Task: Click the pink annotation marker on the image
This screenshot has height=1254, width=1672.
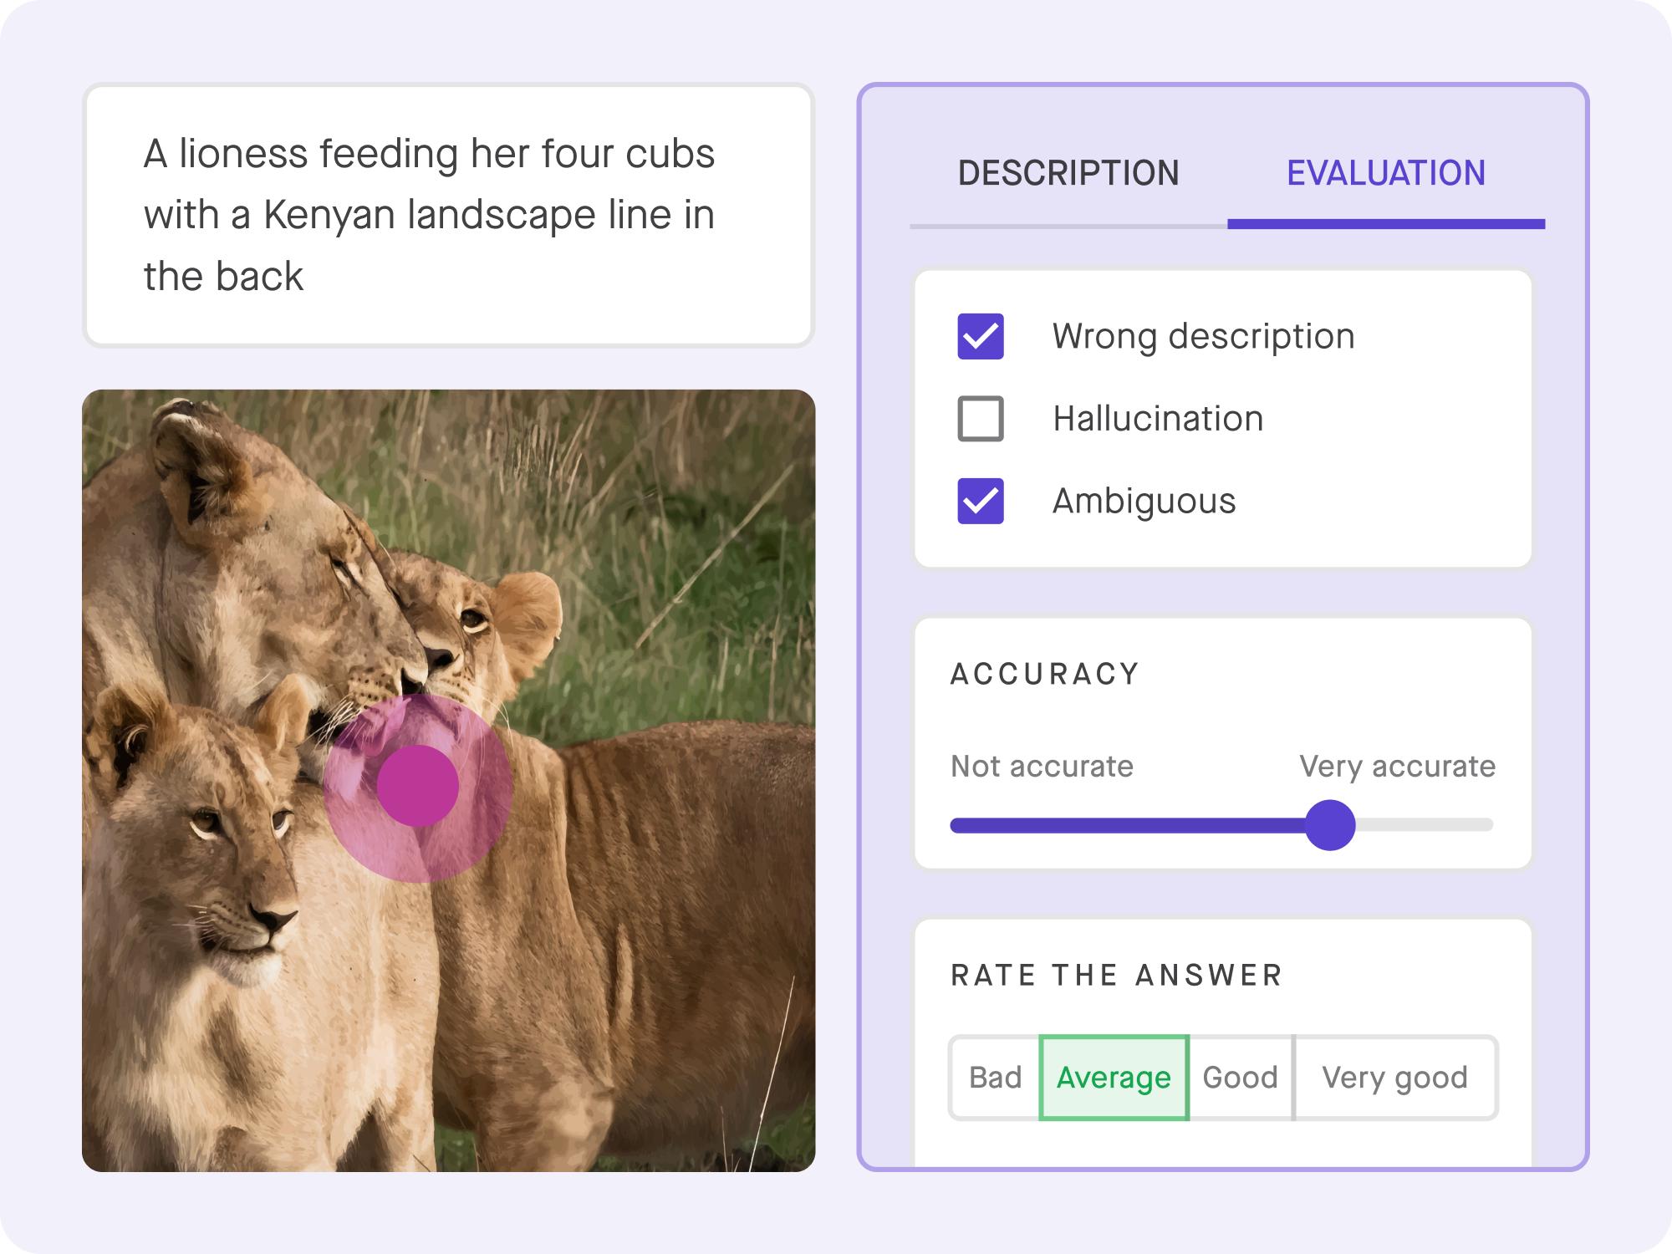Action: tap(417, 787)
